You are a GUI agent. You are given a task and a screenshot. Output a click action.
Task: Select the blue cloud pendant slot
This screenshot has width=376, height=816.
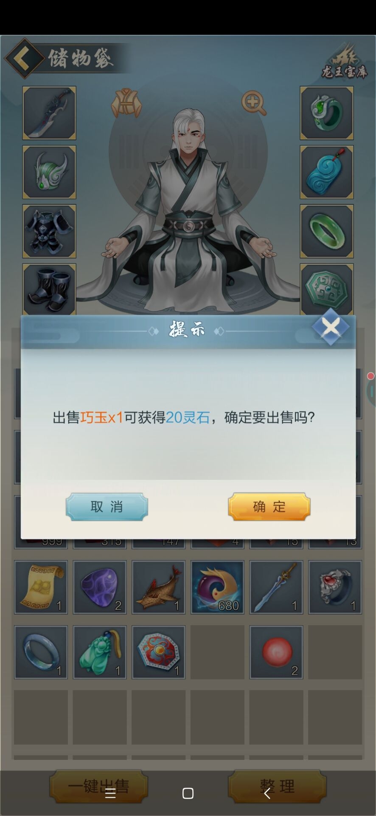point(327,172)
